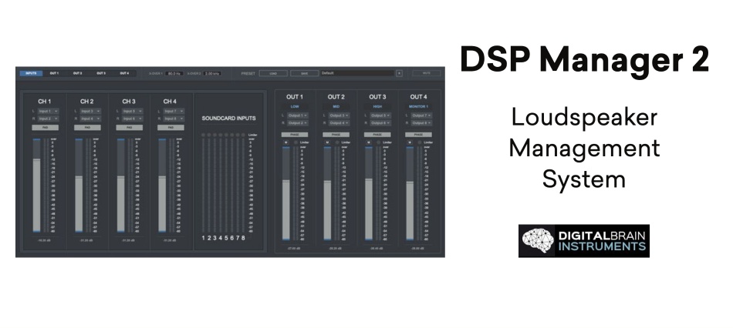Open OUT 1 left Output 1 dropdown
The height and width of the screenshot is (328, 733).
tap(297, 115)
